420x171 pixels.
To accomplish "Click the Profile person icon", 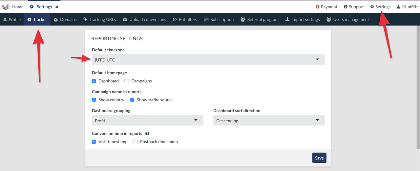I will point(5,19).
